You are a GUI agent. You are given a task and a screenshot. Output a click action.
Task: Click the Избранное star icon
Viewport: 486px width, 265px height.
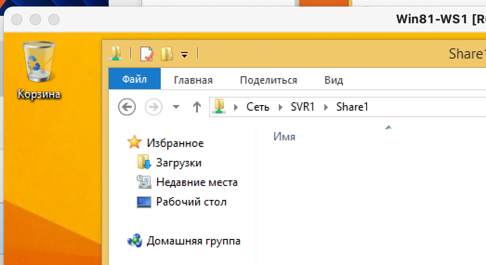coord(134,142)
